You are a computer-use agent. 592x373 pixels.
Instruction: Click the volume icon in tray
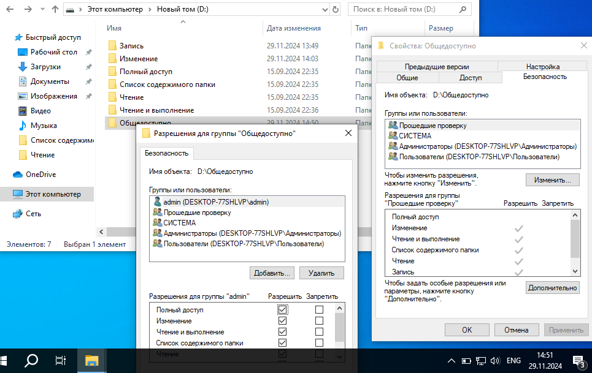(x=495, y=361)
